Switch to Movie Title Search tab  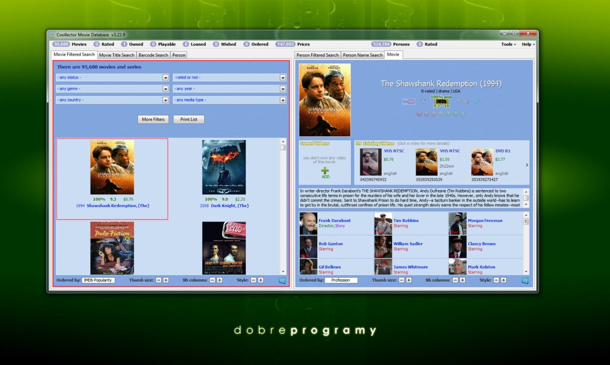[x=117, y=55]
